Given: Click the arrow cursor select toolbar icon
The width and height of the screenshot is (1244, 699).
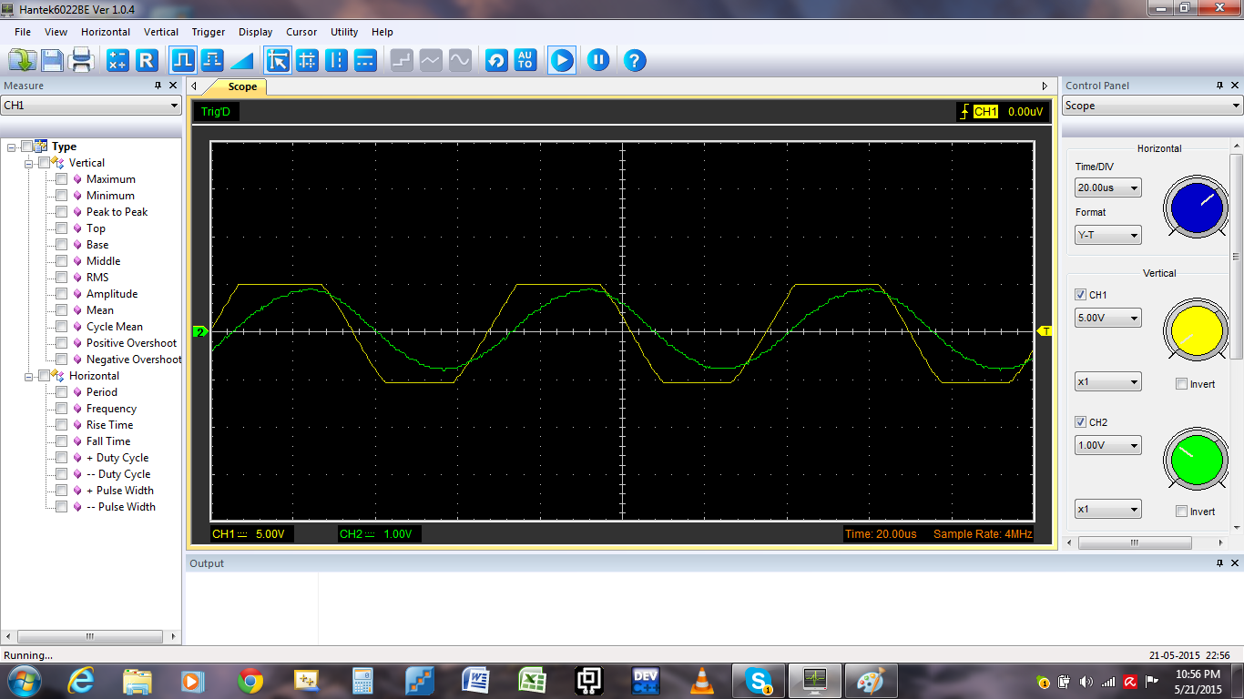Looking at the screenshot, I should (x=278, y=61).
